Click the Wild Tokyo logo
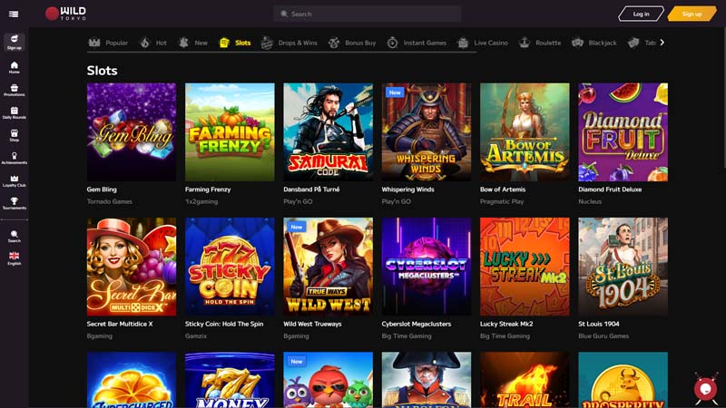This screenshot has height=408, width=726. (x=65, y=14)
